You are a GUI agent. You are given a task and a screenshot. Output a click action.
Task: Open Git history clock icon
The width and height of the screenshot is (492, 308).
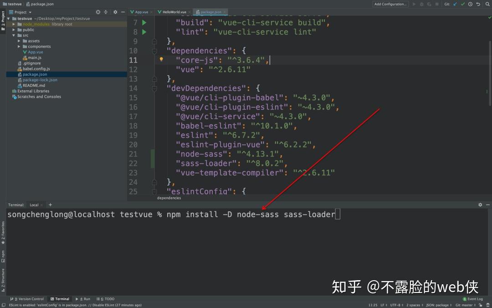470,4
